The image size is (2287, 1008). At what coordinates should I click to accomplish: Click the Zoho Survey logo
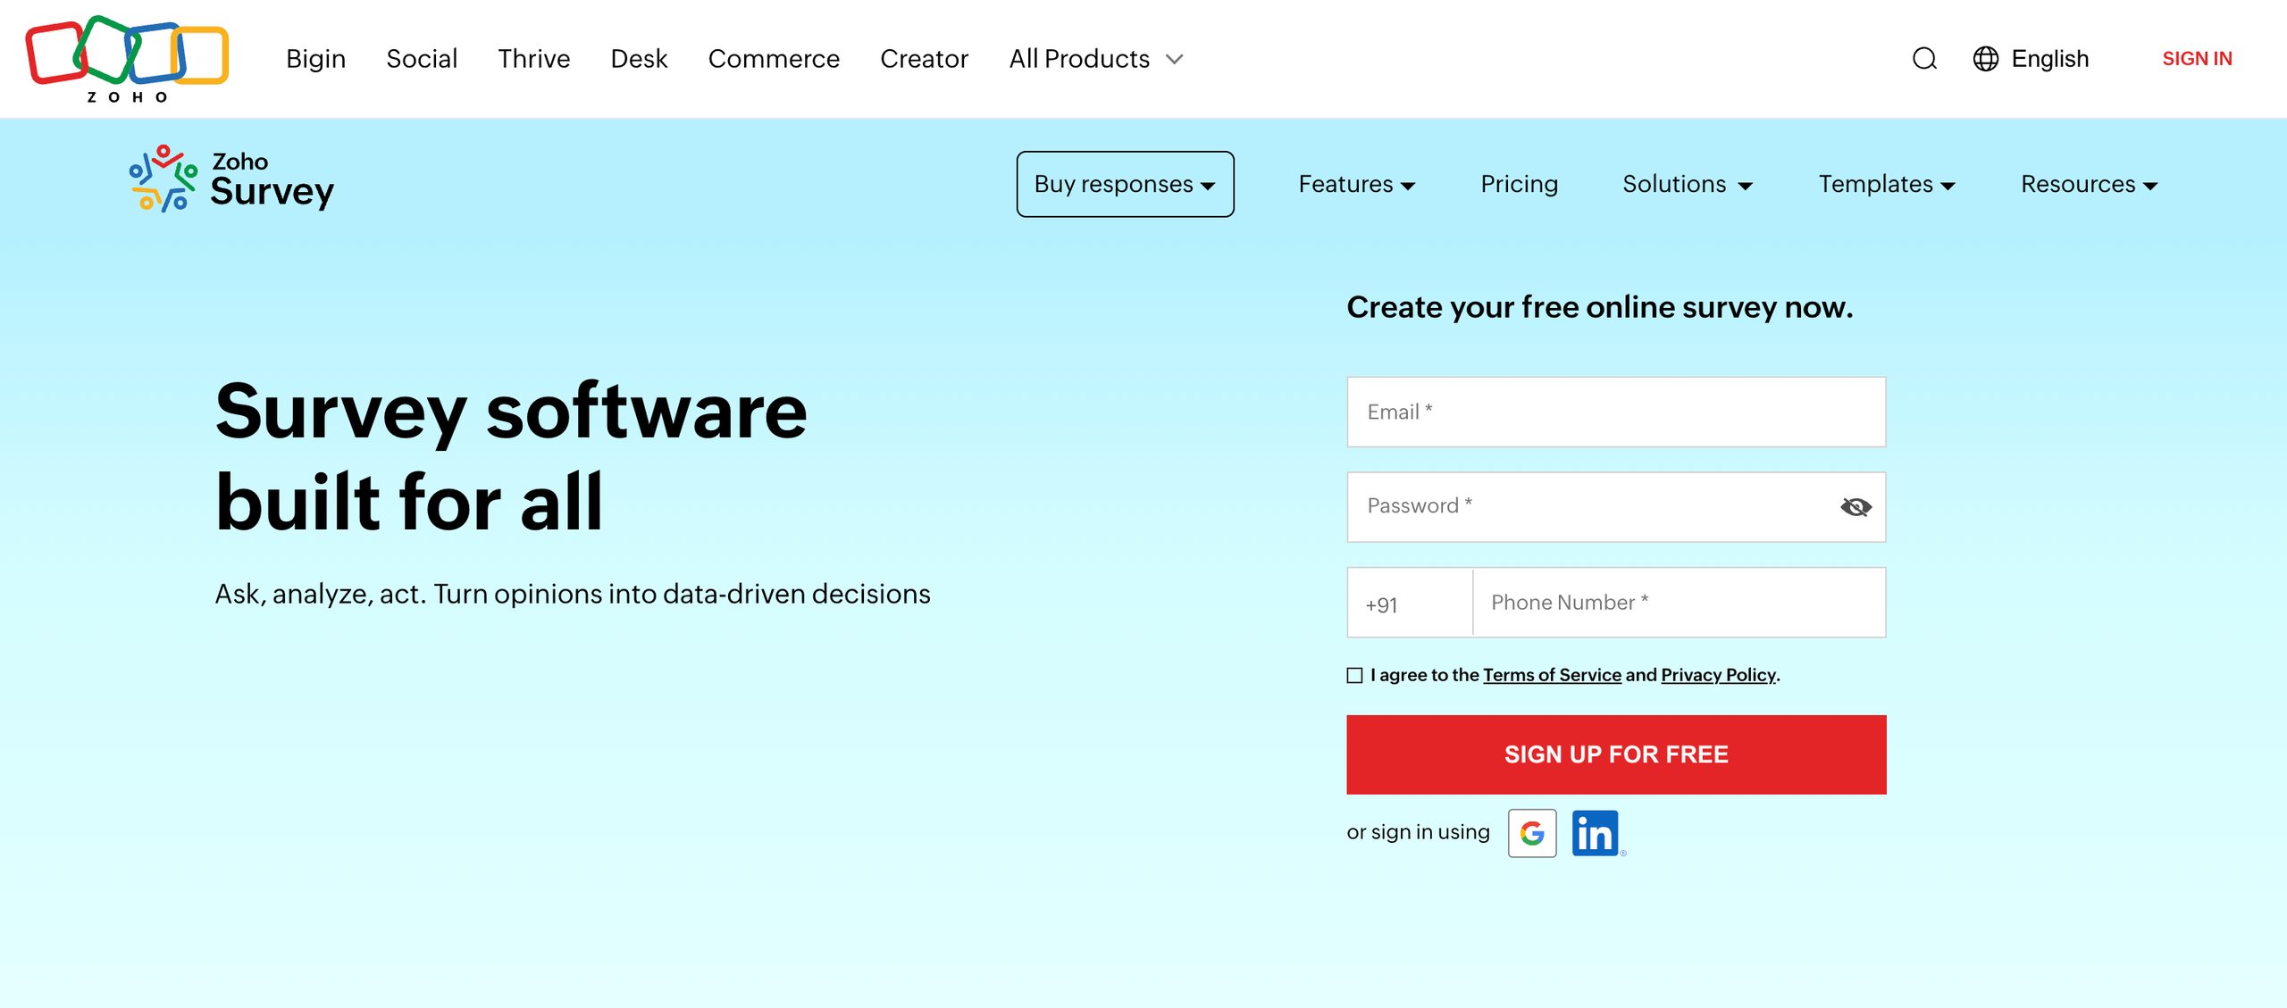click(x=231, y=179)
